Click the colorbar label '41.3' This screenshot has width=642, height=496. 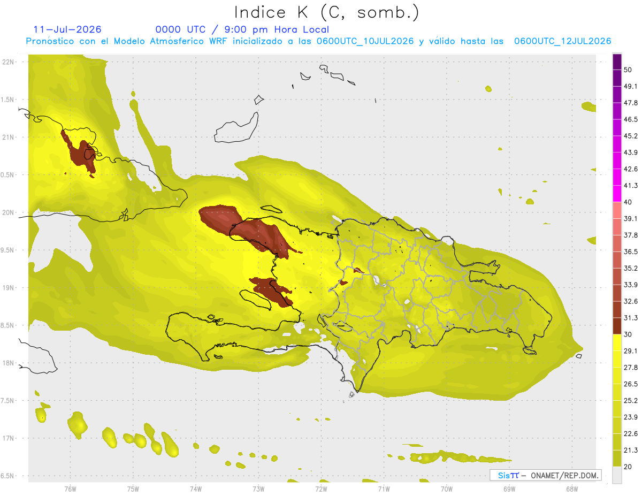[x=630, y=186]
